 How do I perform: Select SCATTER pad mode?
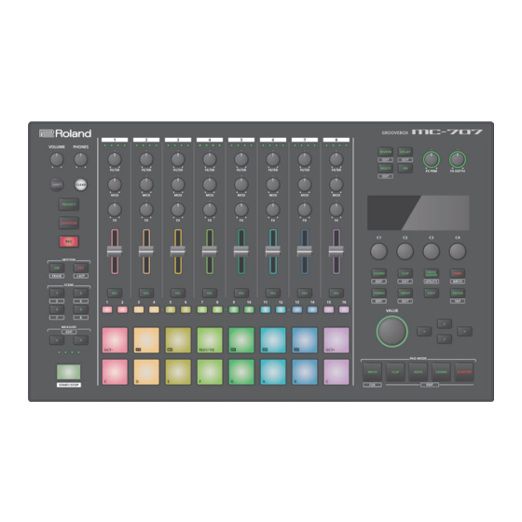[x=464, y=372]
